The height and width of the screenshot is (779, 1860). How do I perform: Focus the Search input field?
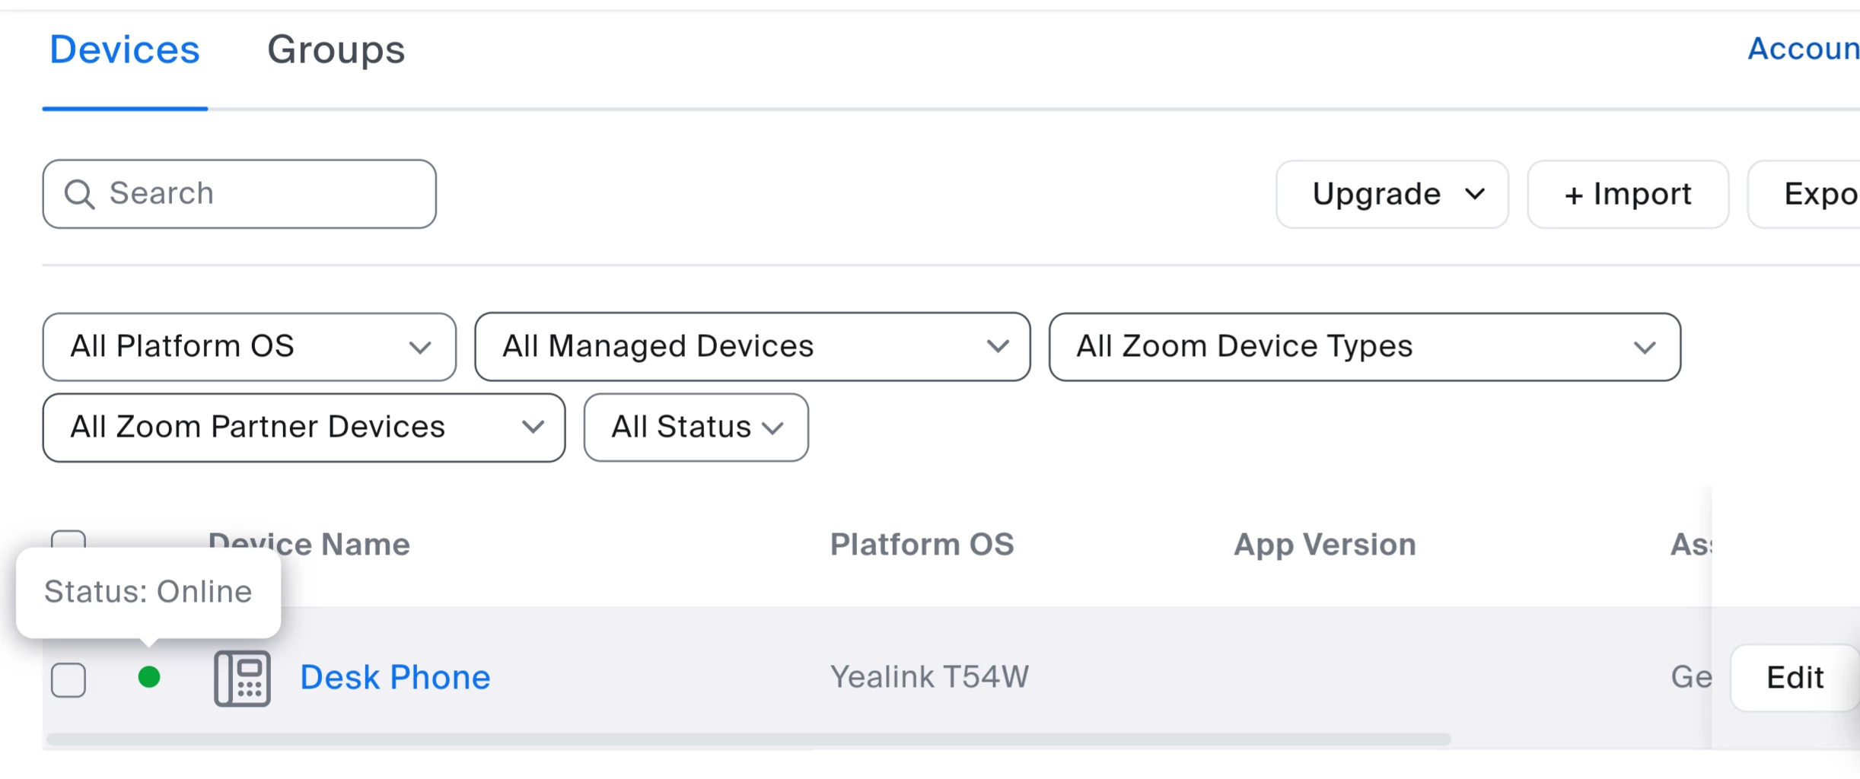point(259,194)
